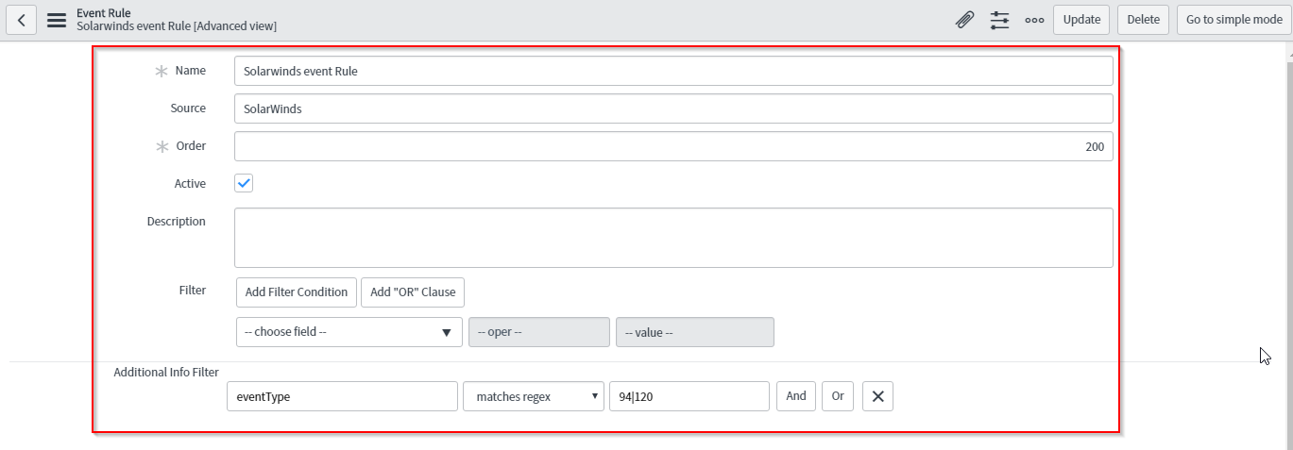Open the matches regex operator dropdown
This screenshot has width=1293, height=450.
534,396
